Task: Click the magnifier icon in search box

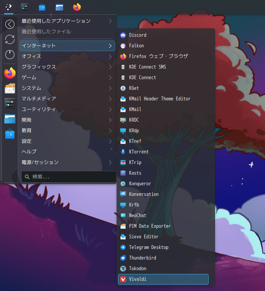Action: [x=27, y=177]
